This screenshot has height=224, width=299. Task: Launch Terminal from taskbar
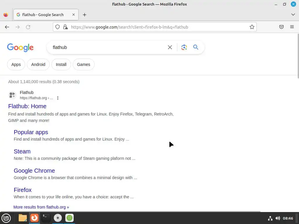46,218
